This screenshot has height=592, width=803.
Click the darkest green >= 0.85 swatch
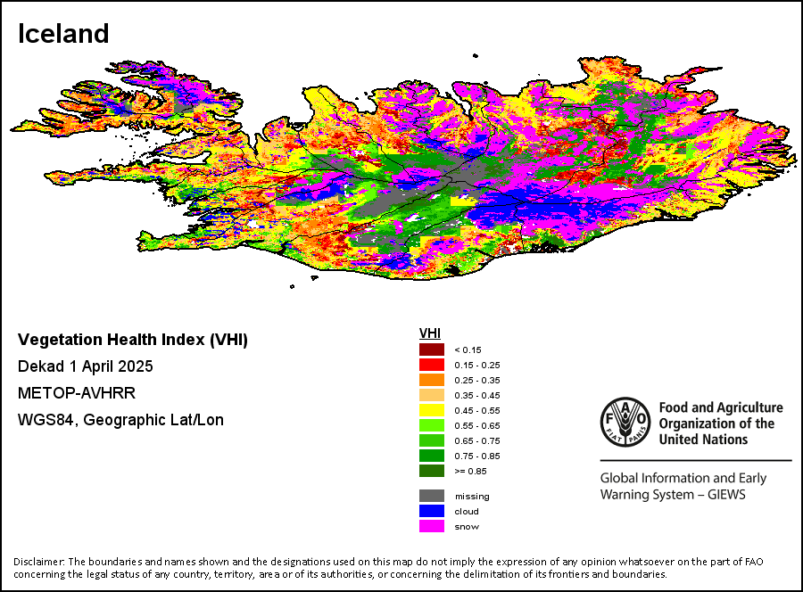(x=432, y=471)
